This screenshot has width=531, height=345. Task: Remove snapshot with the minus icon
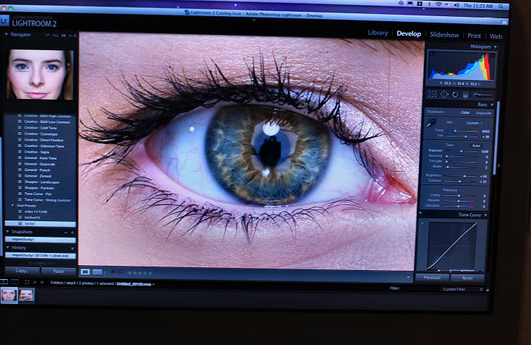pos(66,233)
